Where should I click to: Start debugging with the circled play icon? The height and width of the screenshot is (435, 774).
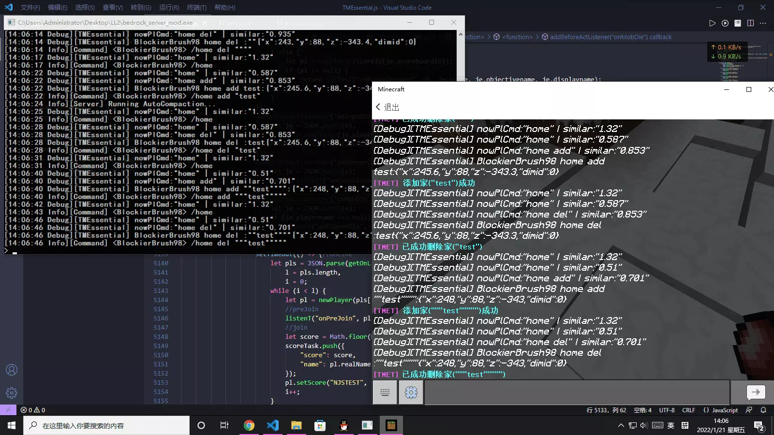(x=725, y=23)
